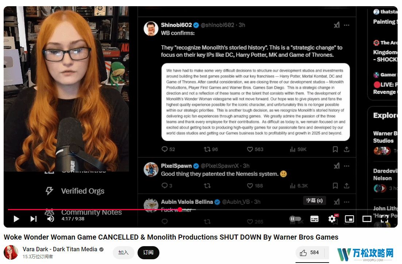Switch to theater mode

367,219
